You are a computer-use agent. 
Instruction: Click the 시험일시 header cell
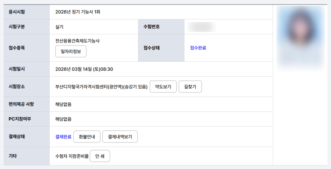[x=26, y=69]
